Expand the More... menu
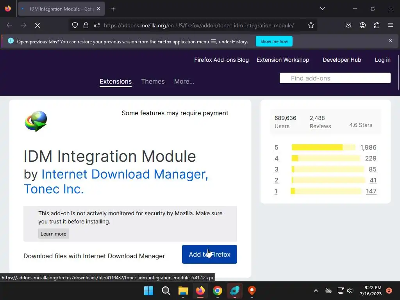Screen dimensions: 400x300 184,81
